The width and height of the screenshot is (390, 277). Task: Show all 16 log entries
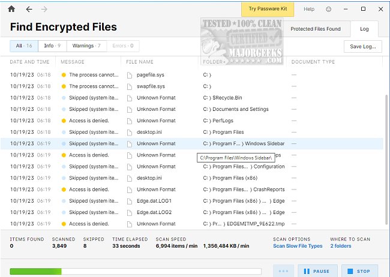pyautogui.click(x=24, y=46)
